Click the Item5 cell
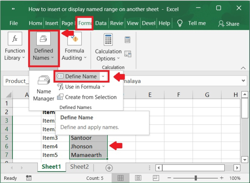 55,155
